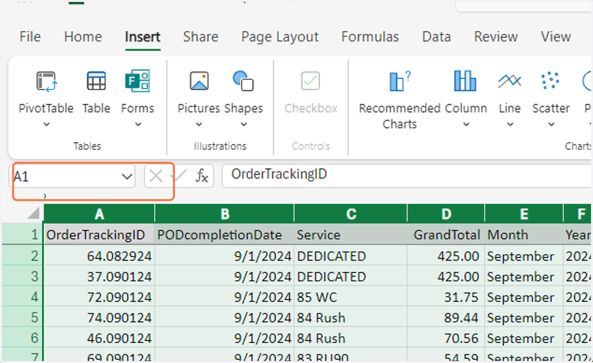Expand the Column chart dropdown arrow
The width and height of the screenshot is (593, 363).
[x=466, y=124]
